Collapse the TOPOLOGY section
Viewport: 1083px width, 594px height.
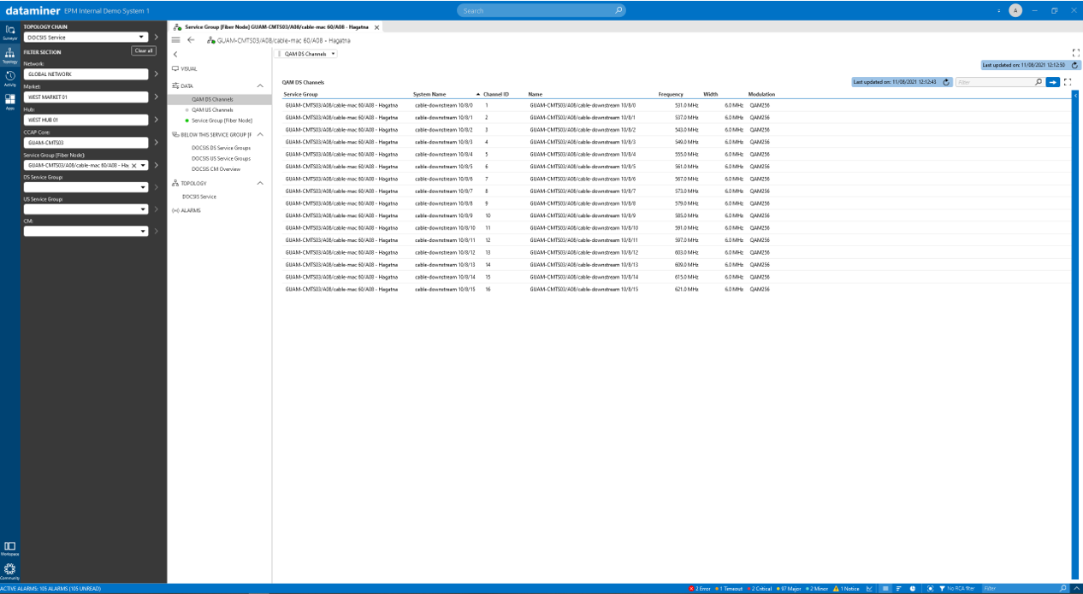pyautogui.click(x=260, y=183)
